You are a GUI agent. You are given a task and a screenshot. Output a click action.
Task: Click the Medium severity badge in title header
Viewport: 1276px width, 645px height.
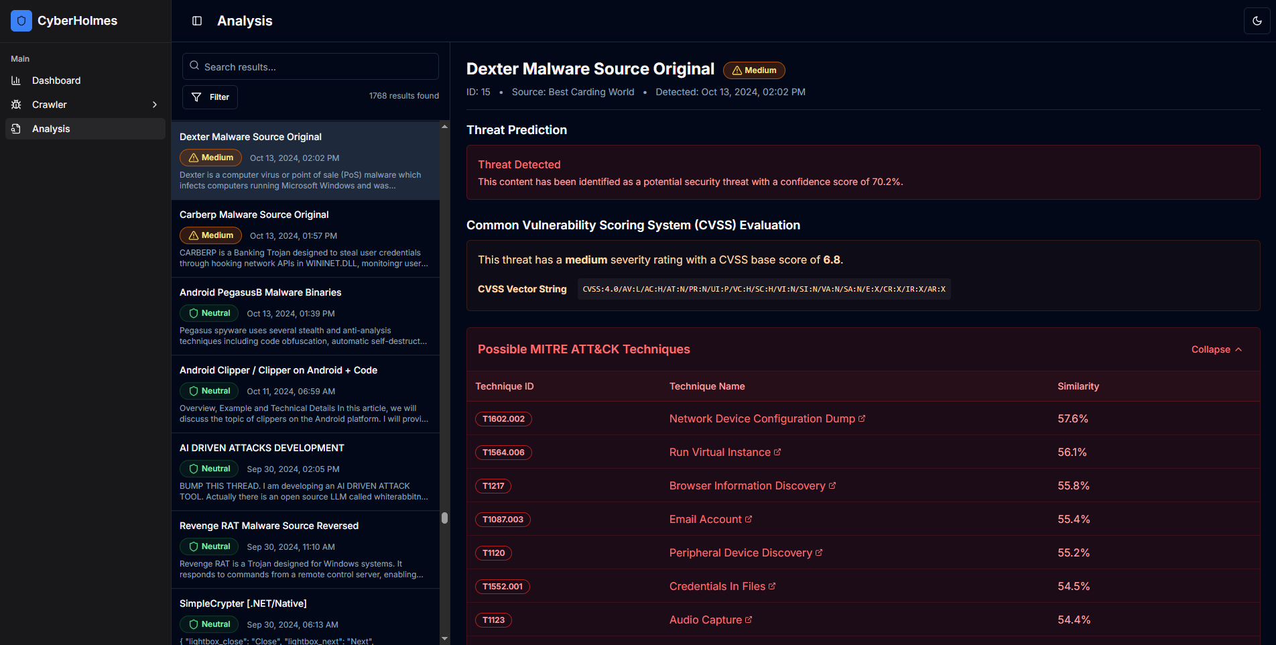(x=754, y=70)
